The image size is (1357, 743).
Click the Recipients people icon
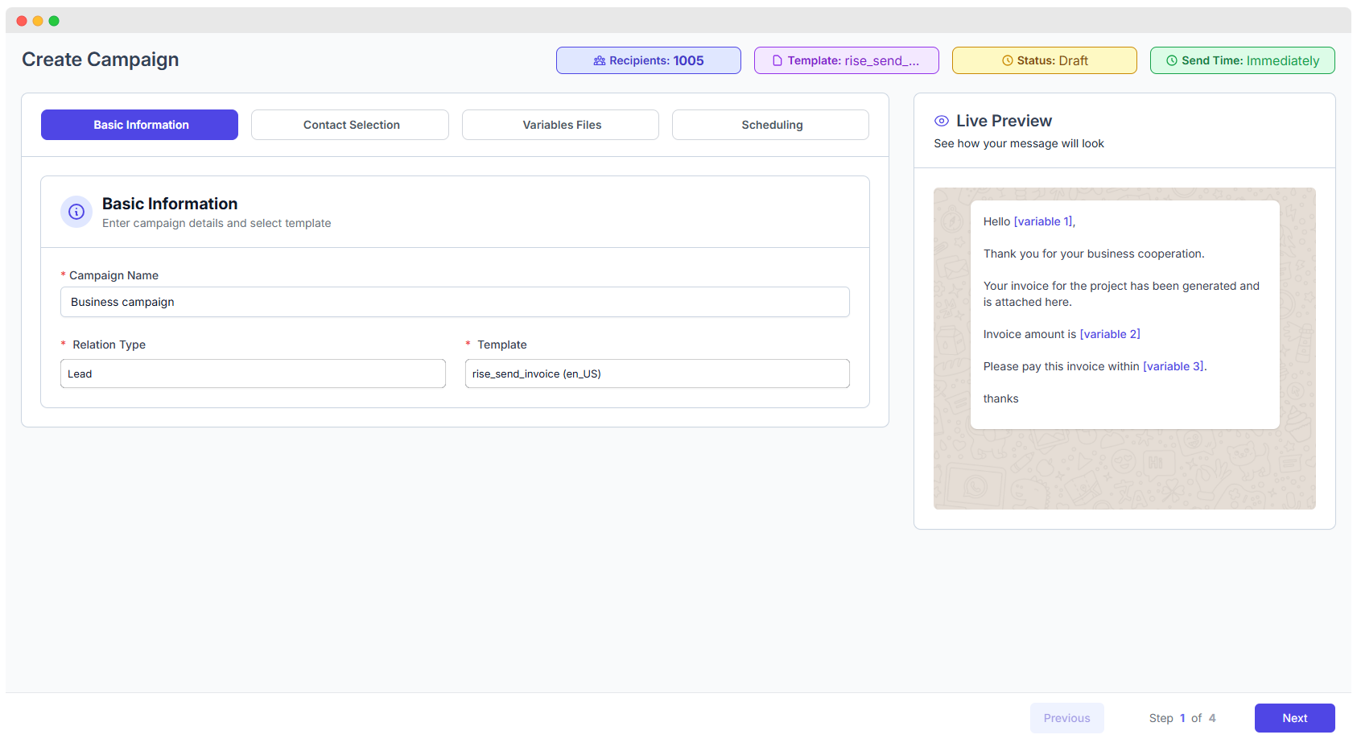pyautogui.click(x=598, y=60)
